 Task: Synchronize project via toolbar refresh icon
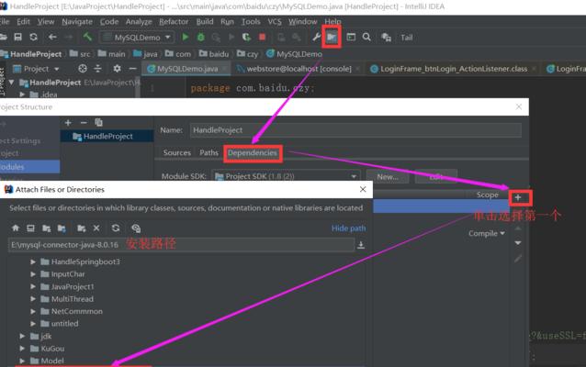(x=34, y=37)
